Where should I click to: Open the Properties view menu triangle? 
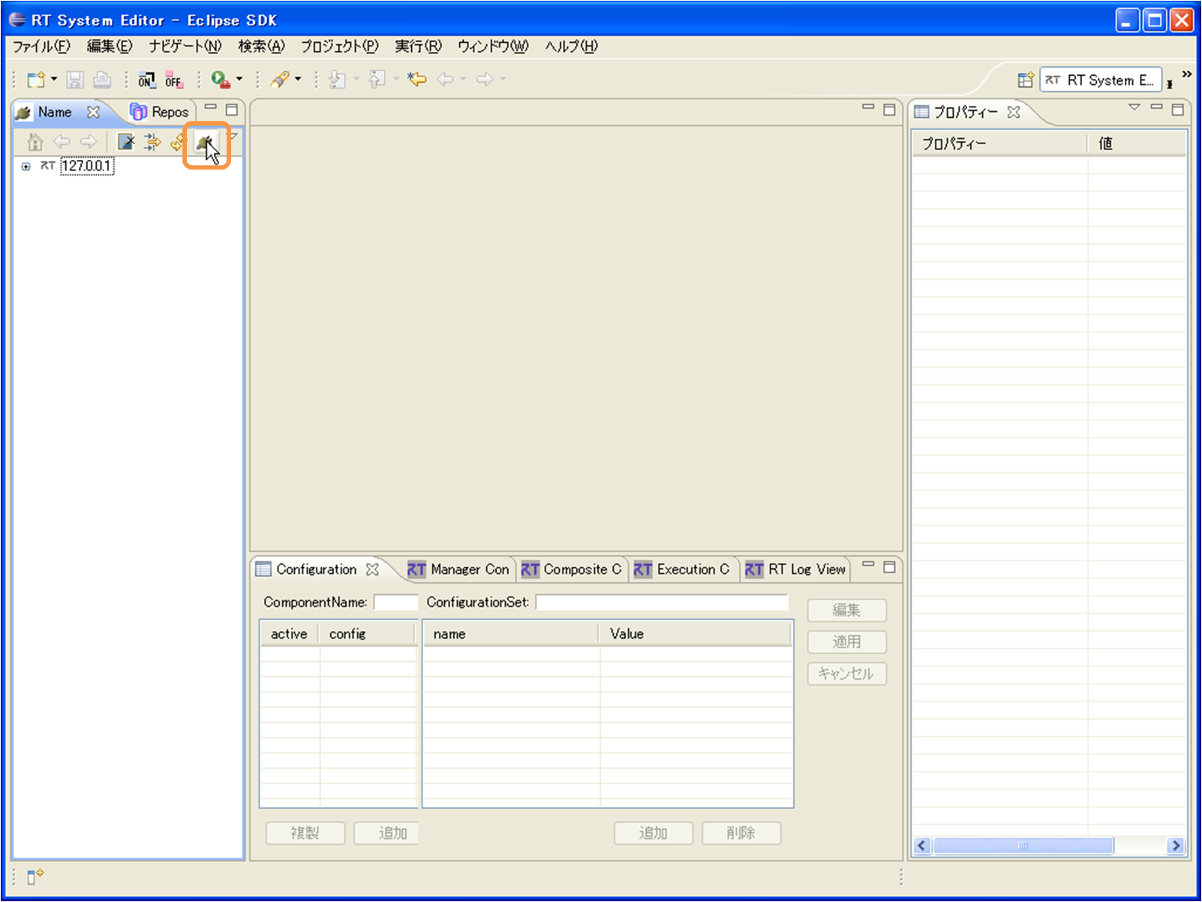(x=1134, y=107)
